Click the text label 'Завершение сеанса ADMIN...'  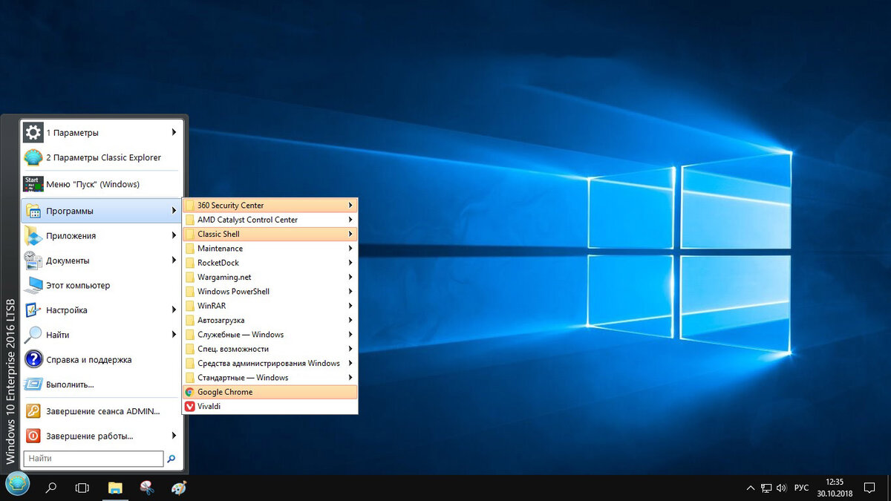[103, 411]
